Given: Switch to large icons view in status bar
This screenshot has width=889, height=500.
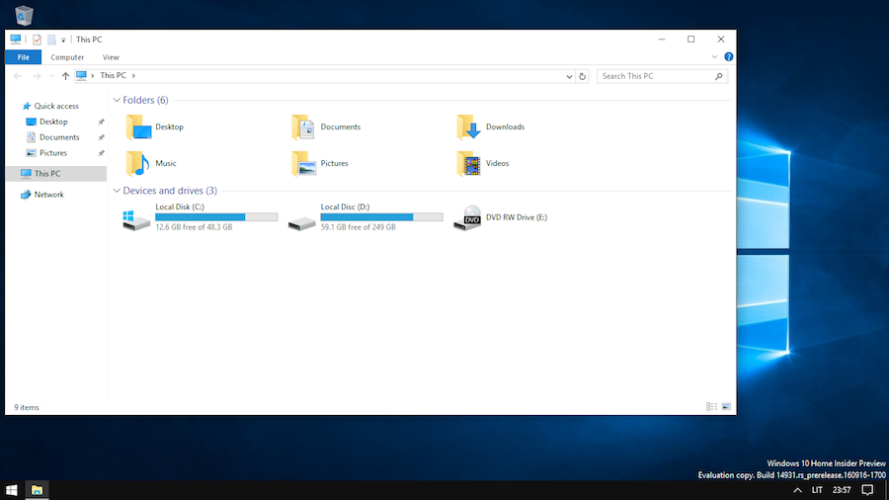Looking at the screenshot, I should (727, 406).
